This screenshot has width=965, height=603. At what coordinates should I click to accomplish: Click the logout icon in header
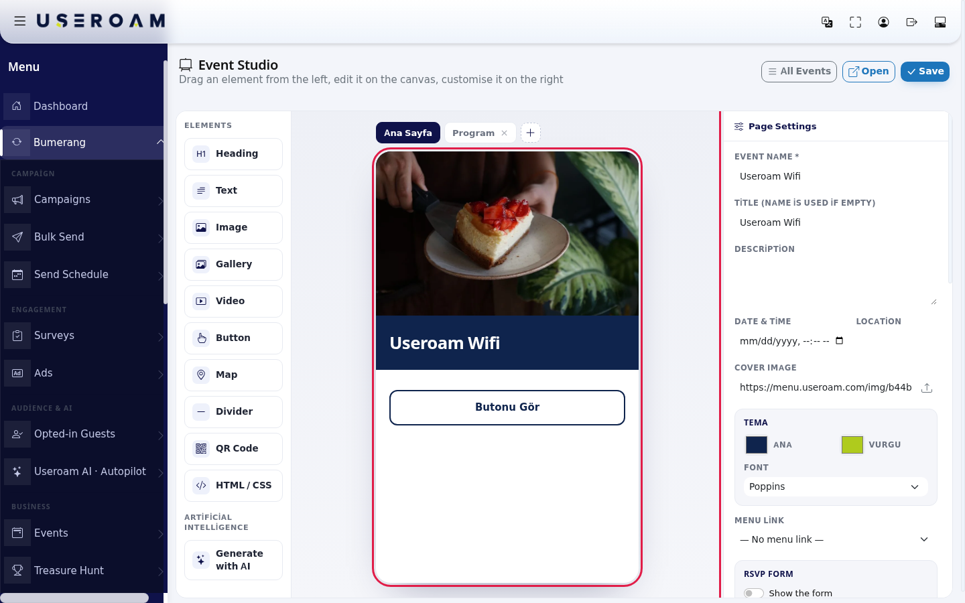[x=911, y=22]
